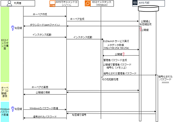Click the 秘密鍵で復号 label
Image resolution: width=173 pixels, height=122 pixels.
(x=79, y=115)
